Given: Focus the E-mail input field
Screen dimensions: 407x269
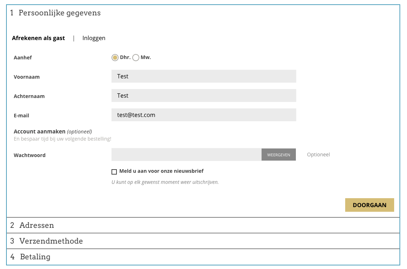Looking at the screenshot, I should [x=204, y=115].
